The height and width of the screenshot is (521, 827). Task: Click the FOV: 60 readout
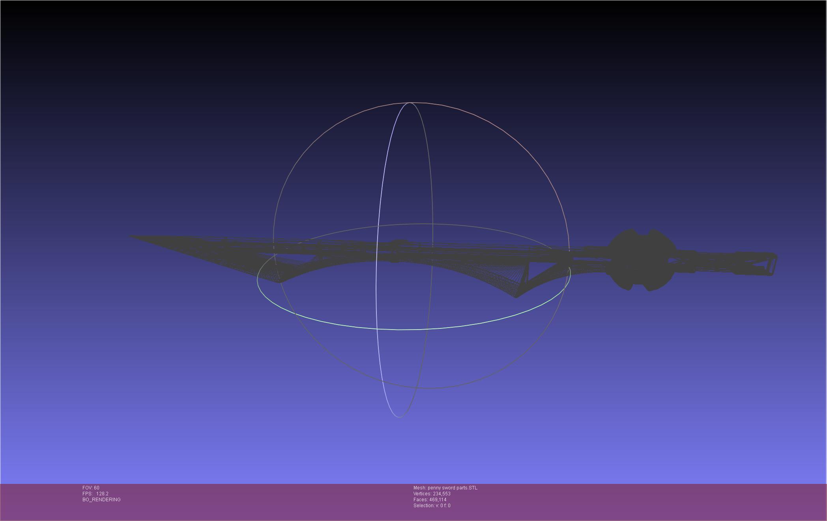[91, 488]
